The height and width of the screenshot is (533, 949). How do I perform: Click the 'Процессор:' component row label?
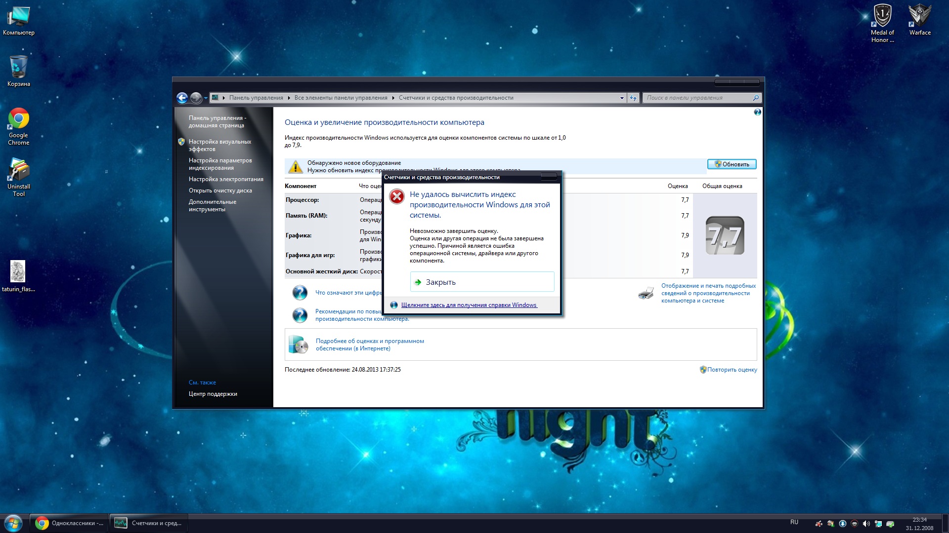pos(302,200)
